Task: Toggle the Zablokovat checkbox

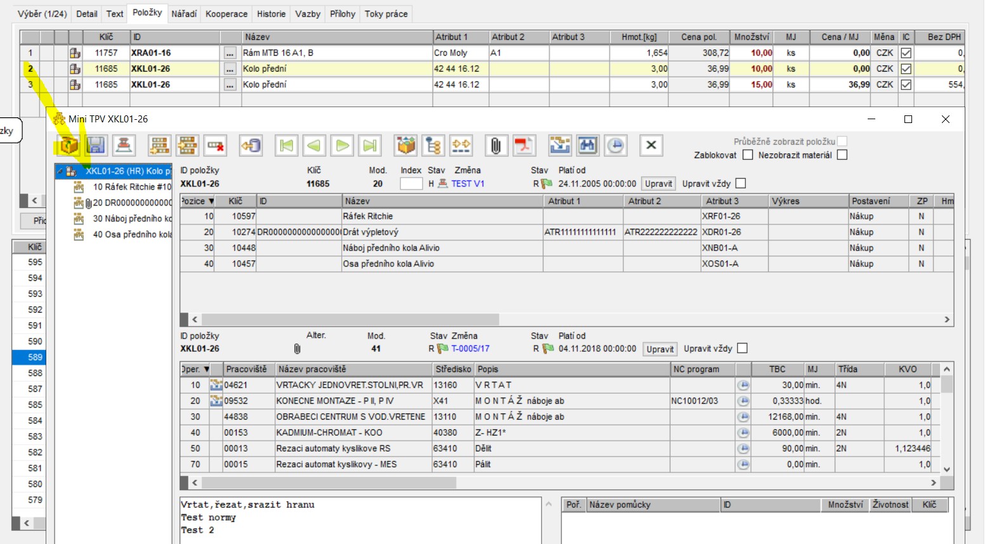Action: tap(748, 155)
